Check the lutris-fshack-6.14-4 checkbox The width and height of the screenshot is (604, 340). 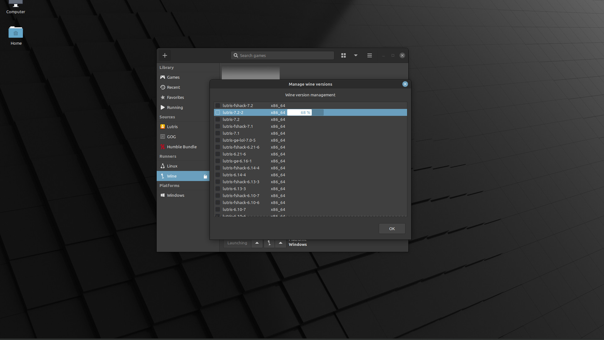(x=218, y=168)
